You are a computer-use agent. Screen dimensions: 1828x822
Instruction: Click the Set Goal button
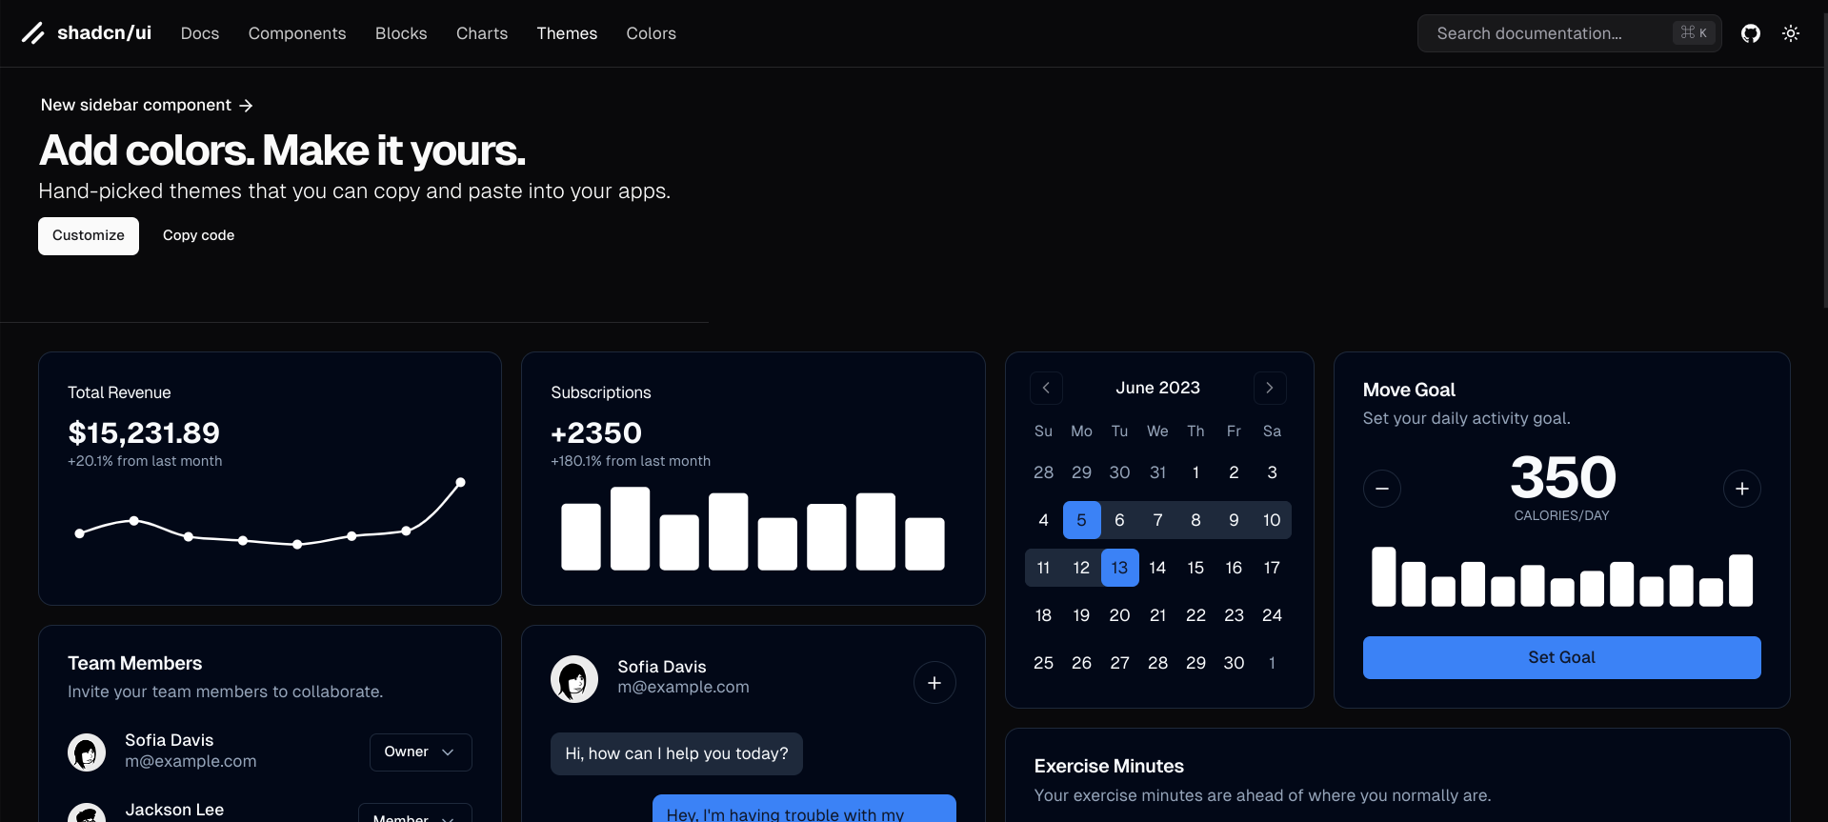pyautogui.click(x=1561, y=657)
